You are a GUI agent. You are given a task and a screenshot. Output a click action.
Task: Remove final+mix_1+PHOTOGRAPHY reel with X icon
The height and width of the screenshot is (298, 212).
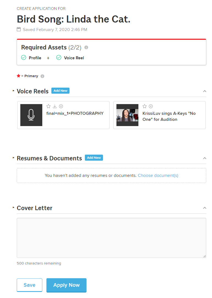pyautogui.click(x=61, y=106)
